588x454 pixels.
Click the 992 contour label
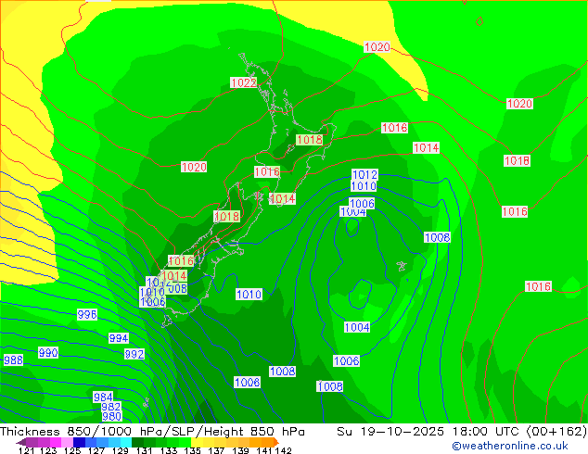(134, 354)
